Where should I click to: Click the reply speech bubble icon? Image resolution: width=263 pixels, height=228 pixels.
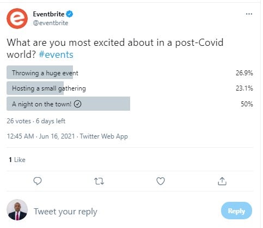click(x=38, y=181)
